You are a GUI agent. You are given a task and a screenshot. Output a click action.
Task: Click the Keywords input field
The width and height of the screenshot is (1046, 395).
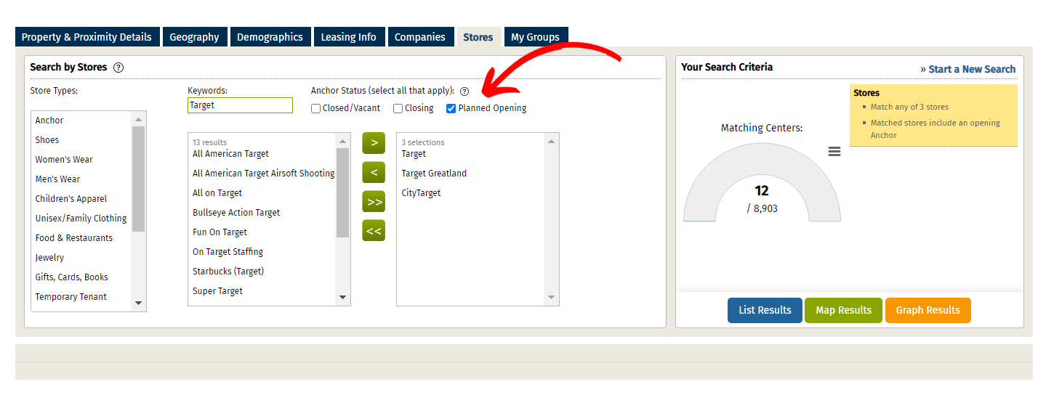tap(240, 105)
